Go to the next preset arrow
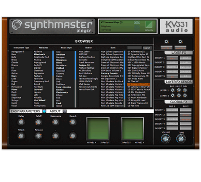The height and width of the screenshot is (182, 201). tap(139, 22)
